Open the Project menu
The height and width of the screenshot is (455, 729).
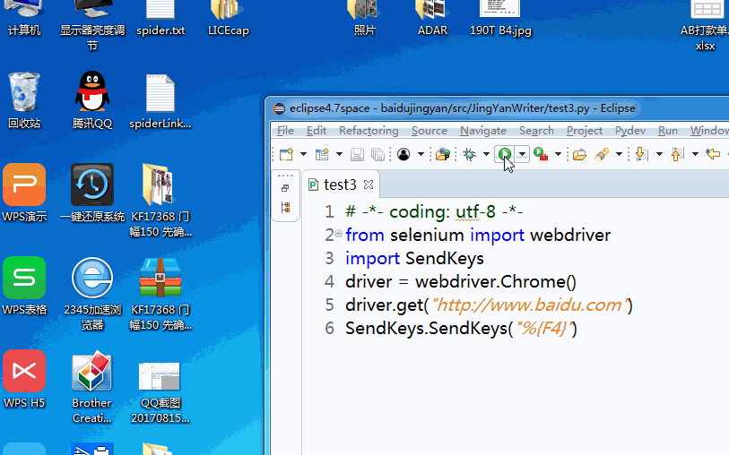coord(585,131)
